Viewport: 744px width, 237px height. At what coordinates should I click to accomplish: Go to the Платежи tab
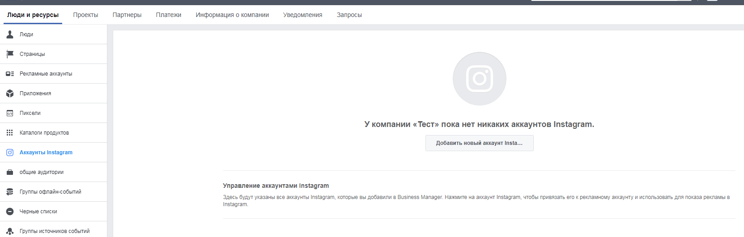[x=169, y=15]
